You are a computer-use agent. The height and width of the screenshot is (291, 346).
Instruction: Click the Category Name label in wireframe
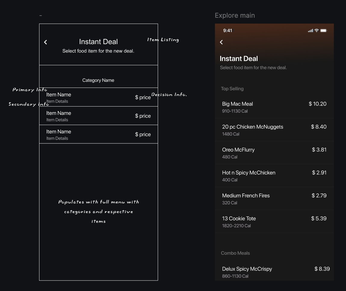98,80
